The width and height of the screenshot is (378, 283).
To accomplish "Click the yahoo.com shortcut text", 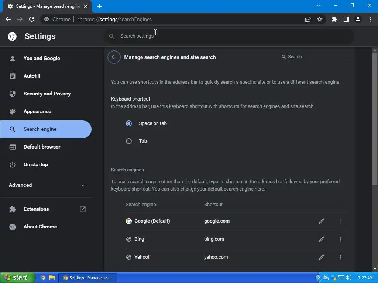I will tap(216, 257).
